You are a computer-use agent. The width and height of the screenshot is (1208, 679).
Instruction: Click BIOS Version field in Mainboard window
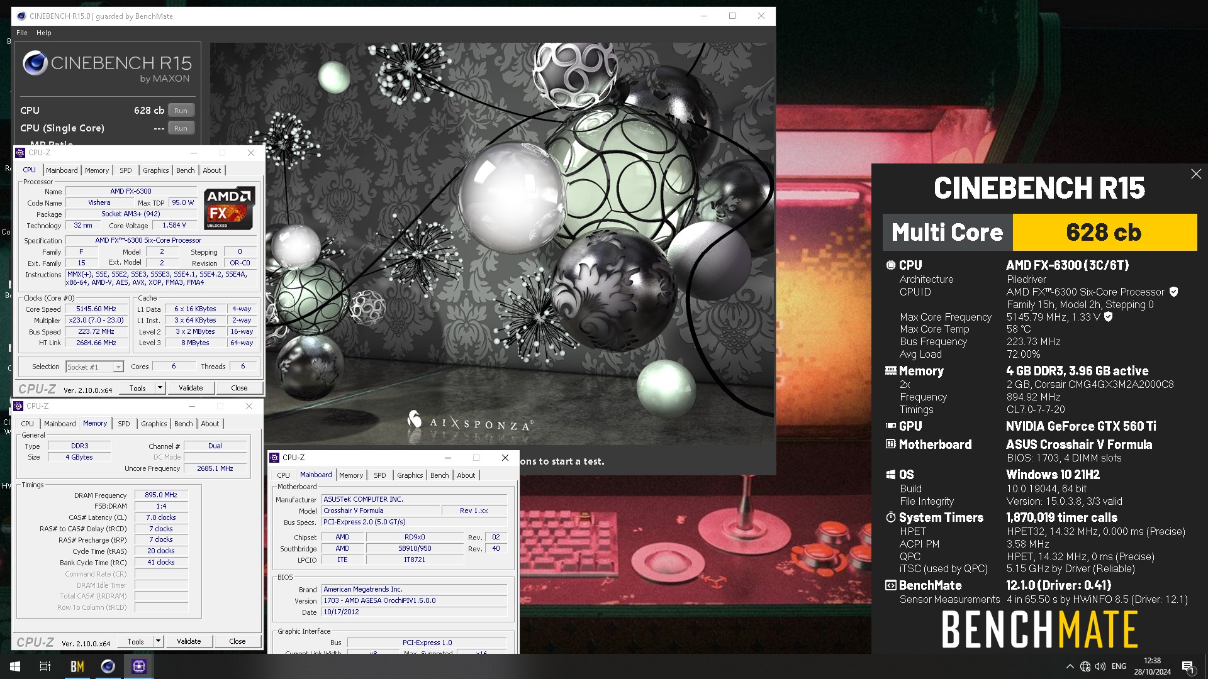pyautogui.click(x=414, y=600)
